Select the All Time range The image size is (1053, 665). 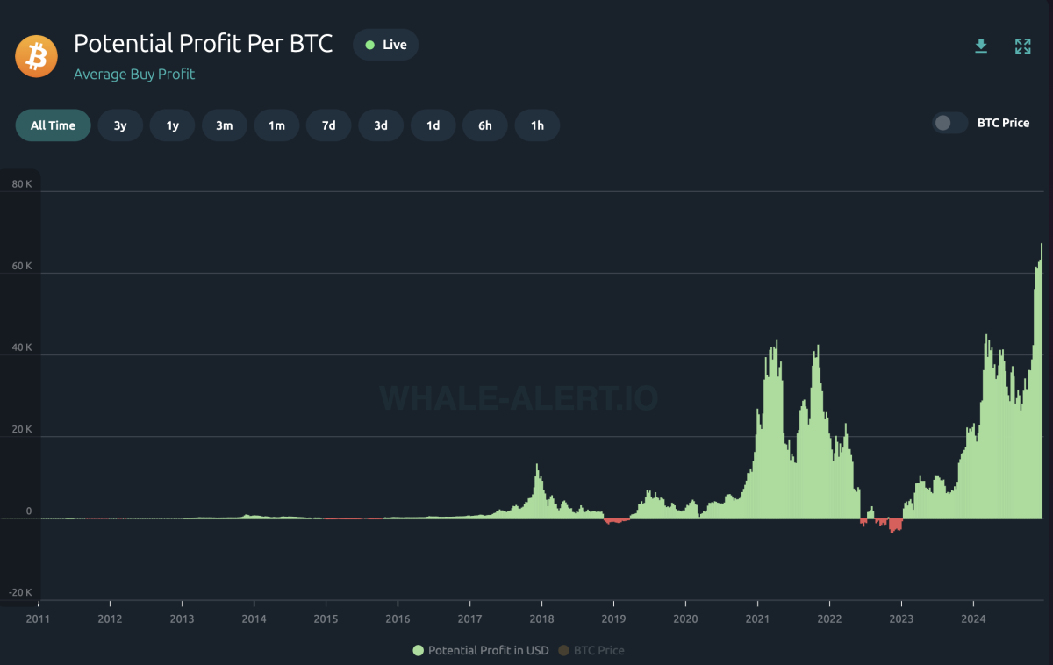53,125
